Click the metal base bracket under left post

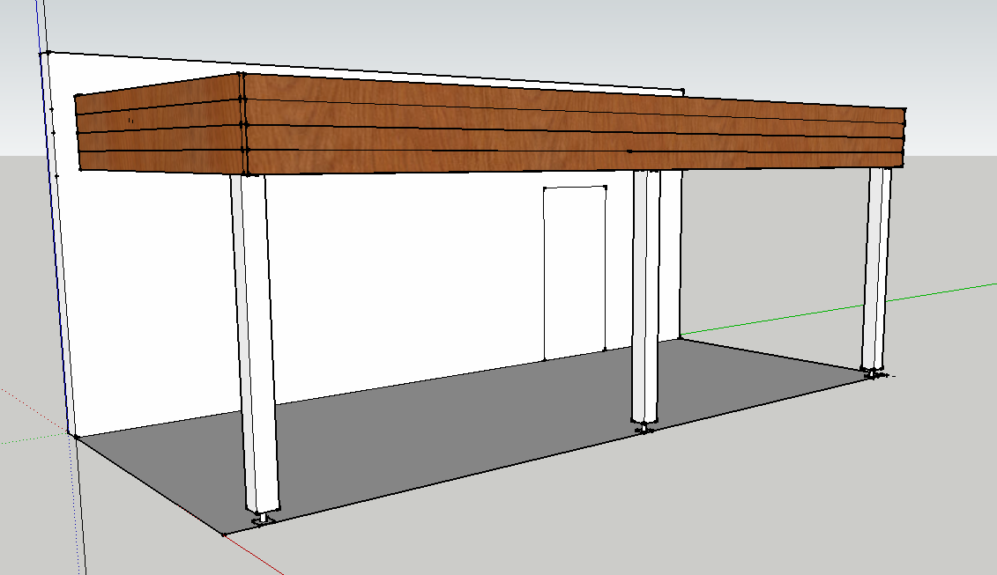(263, 520)
